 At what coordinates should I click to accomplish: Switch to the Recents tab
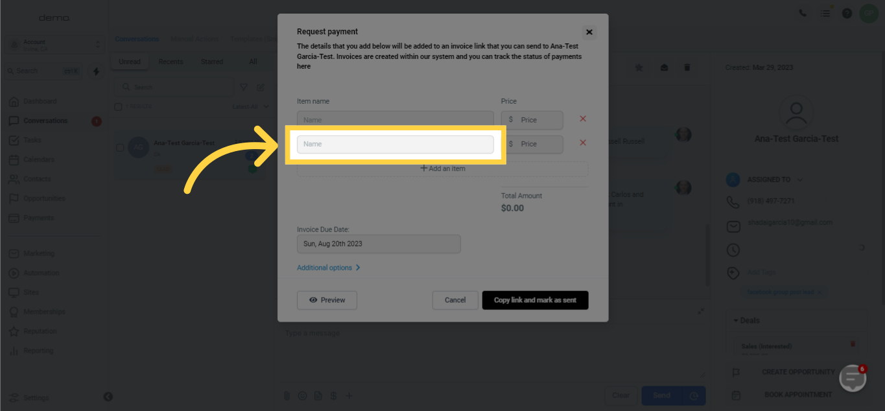click(x=171, y=62)
